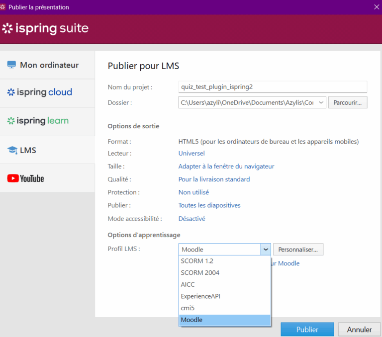Click the Mode accessibilité label
Screen dimensions: 382x337
click(x=135, y=219)
